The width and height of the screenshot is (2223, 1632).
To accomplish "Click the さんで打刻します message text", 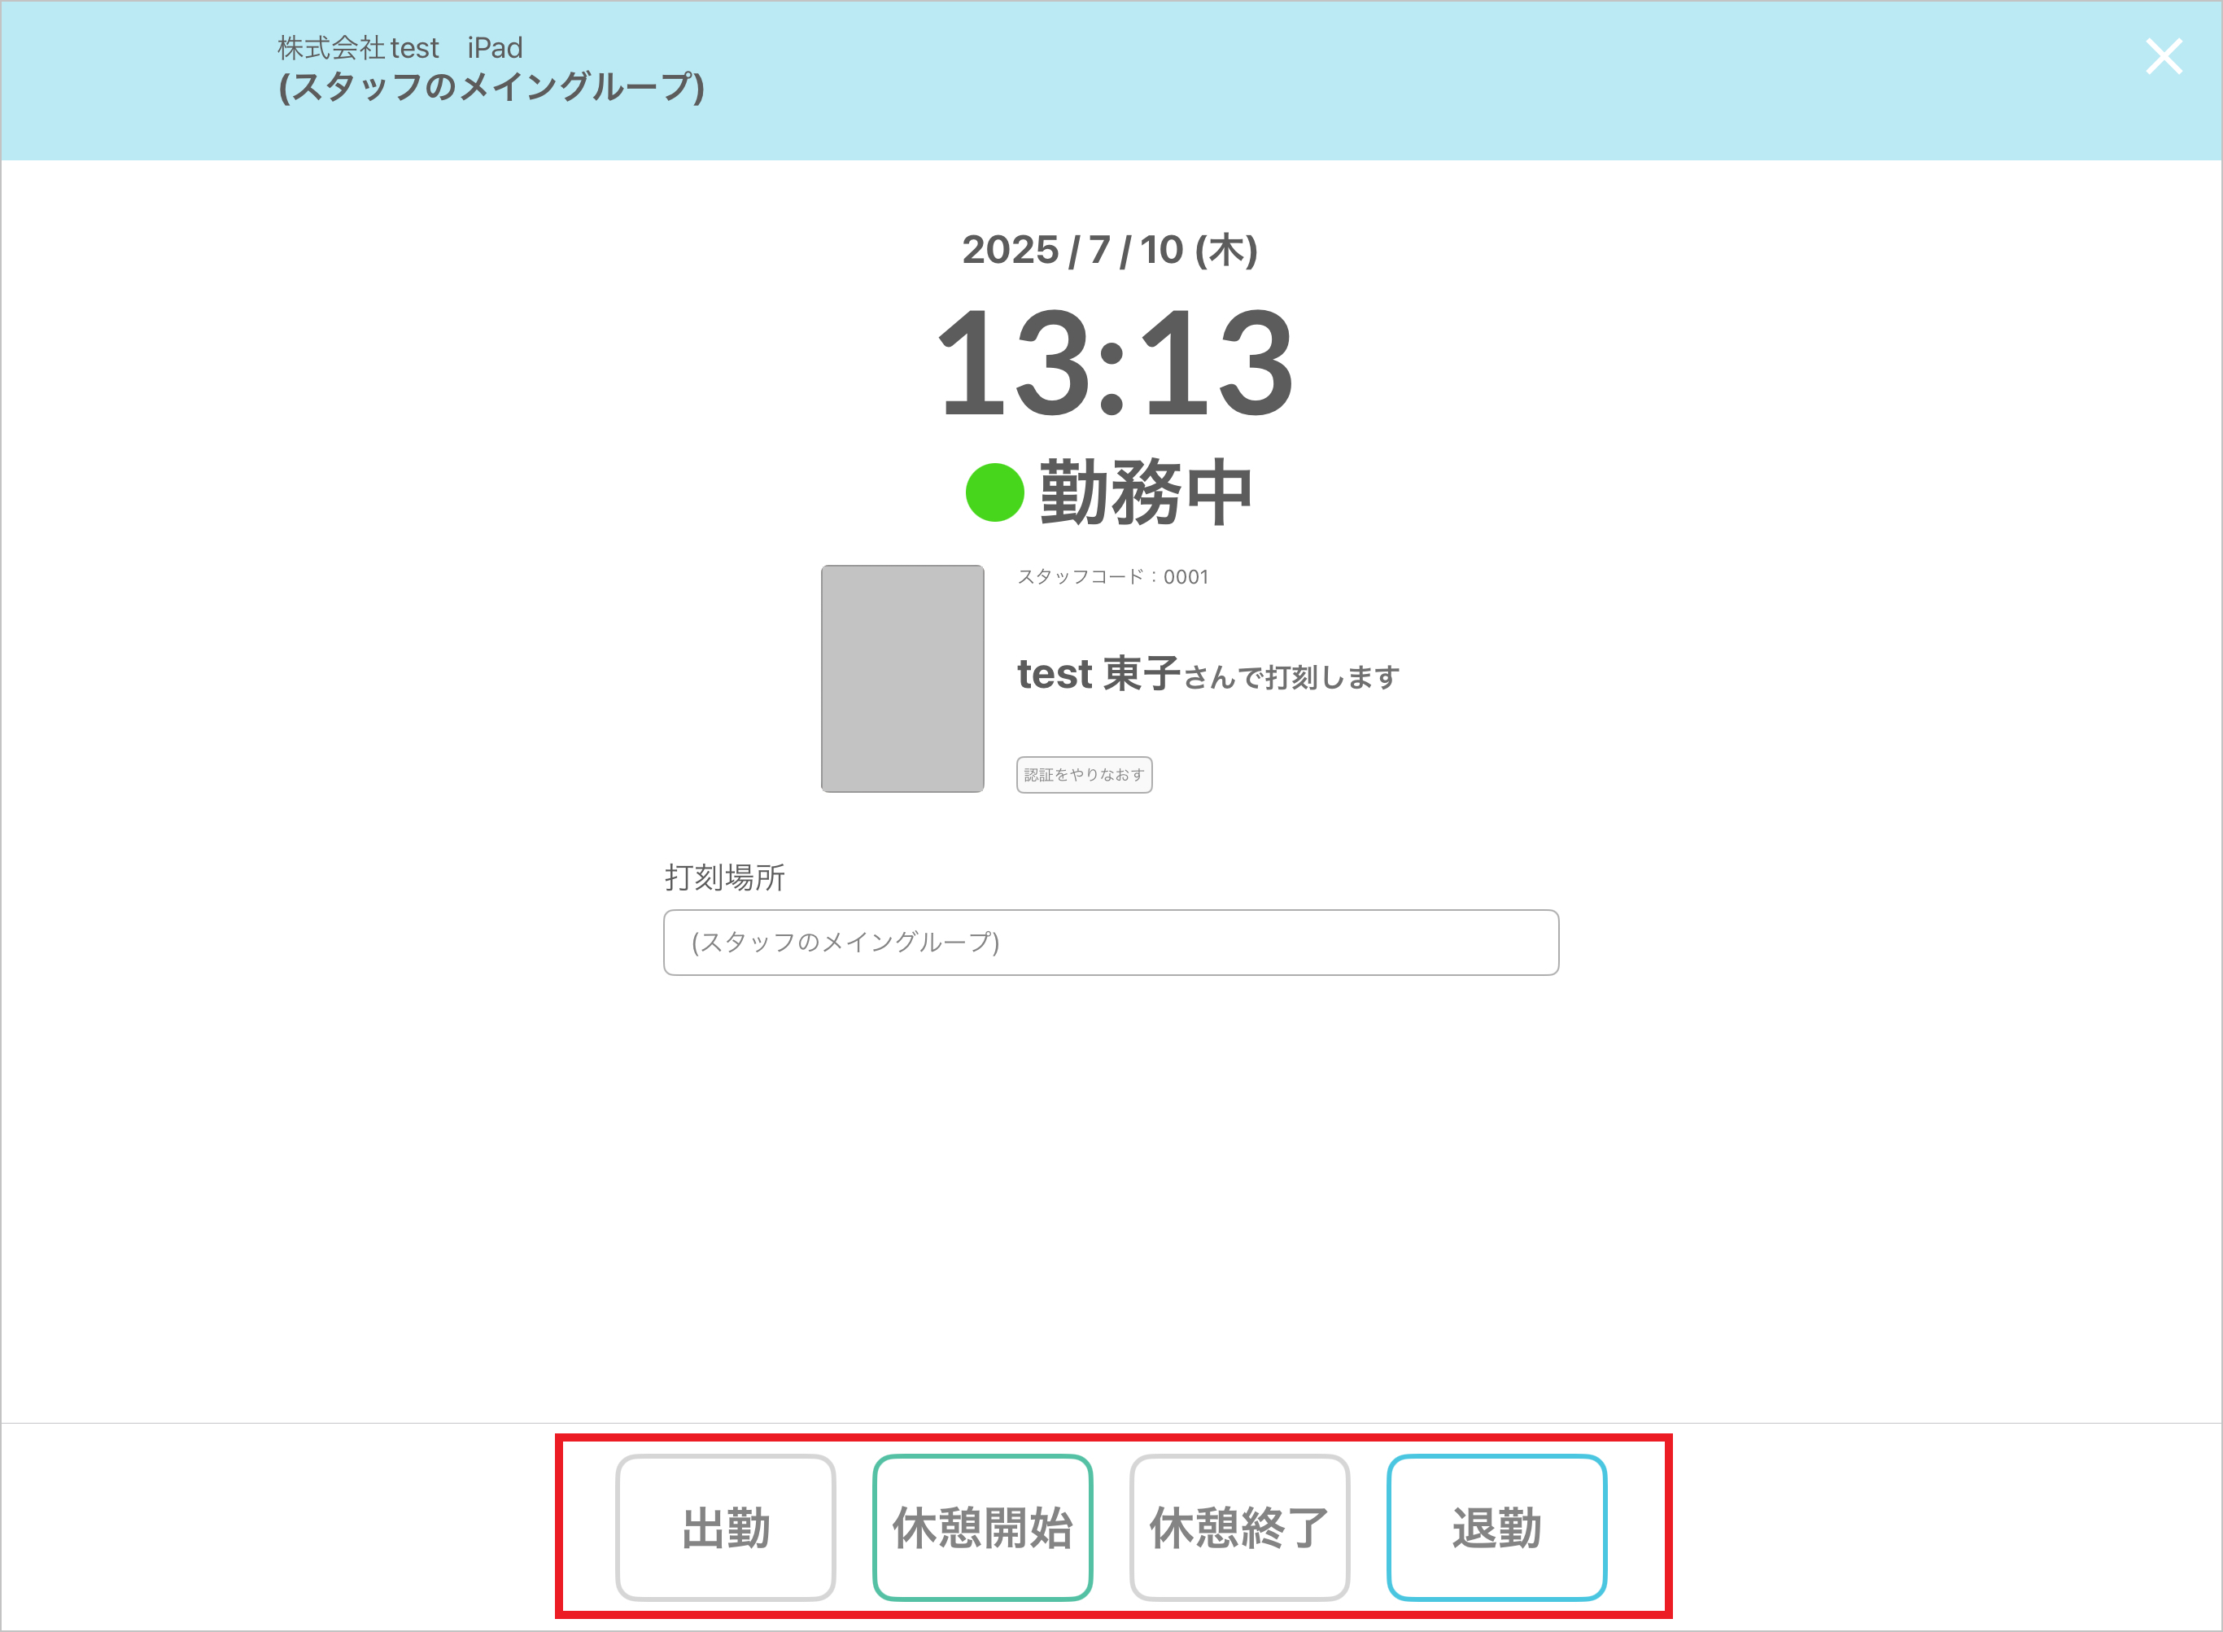I will pyautogui.click(x=1291, y=678).
